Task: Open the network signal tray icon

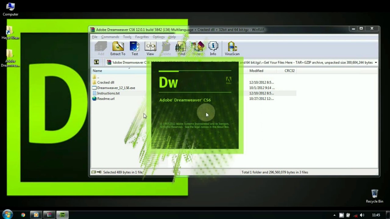Action: tap(355, 215)
